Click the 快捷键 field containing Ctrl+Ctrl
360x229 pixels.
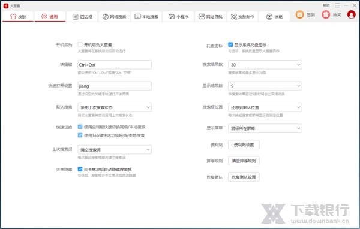coord(115,65)
